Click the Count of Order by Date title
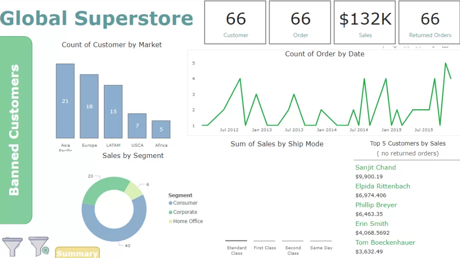The image size is (460, 258). click(x=324, y=54)
